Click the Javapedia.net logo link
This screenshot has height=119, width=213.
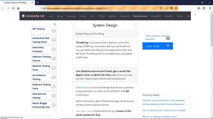33,16
